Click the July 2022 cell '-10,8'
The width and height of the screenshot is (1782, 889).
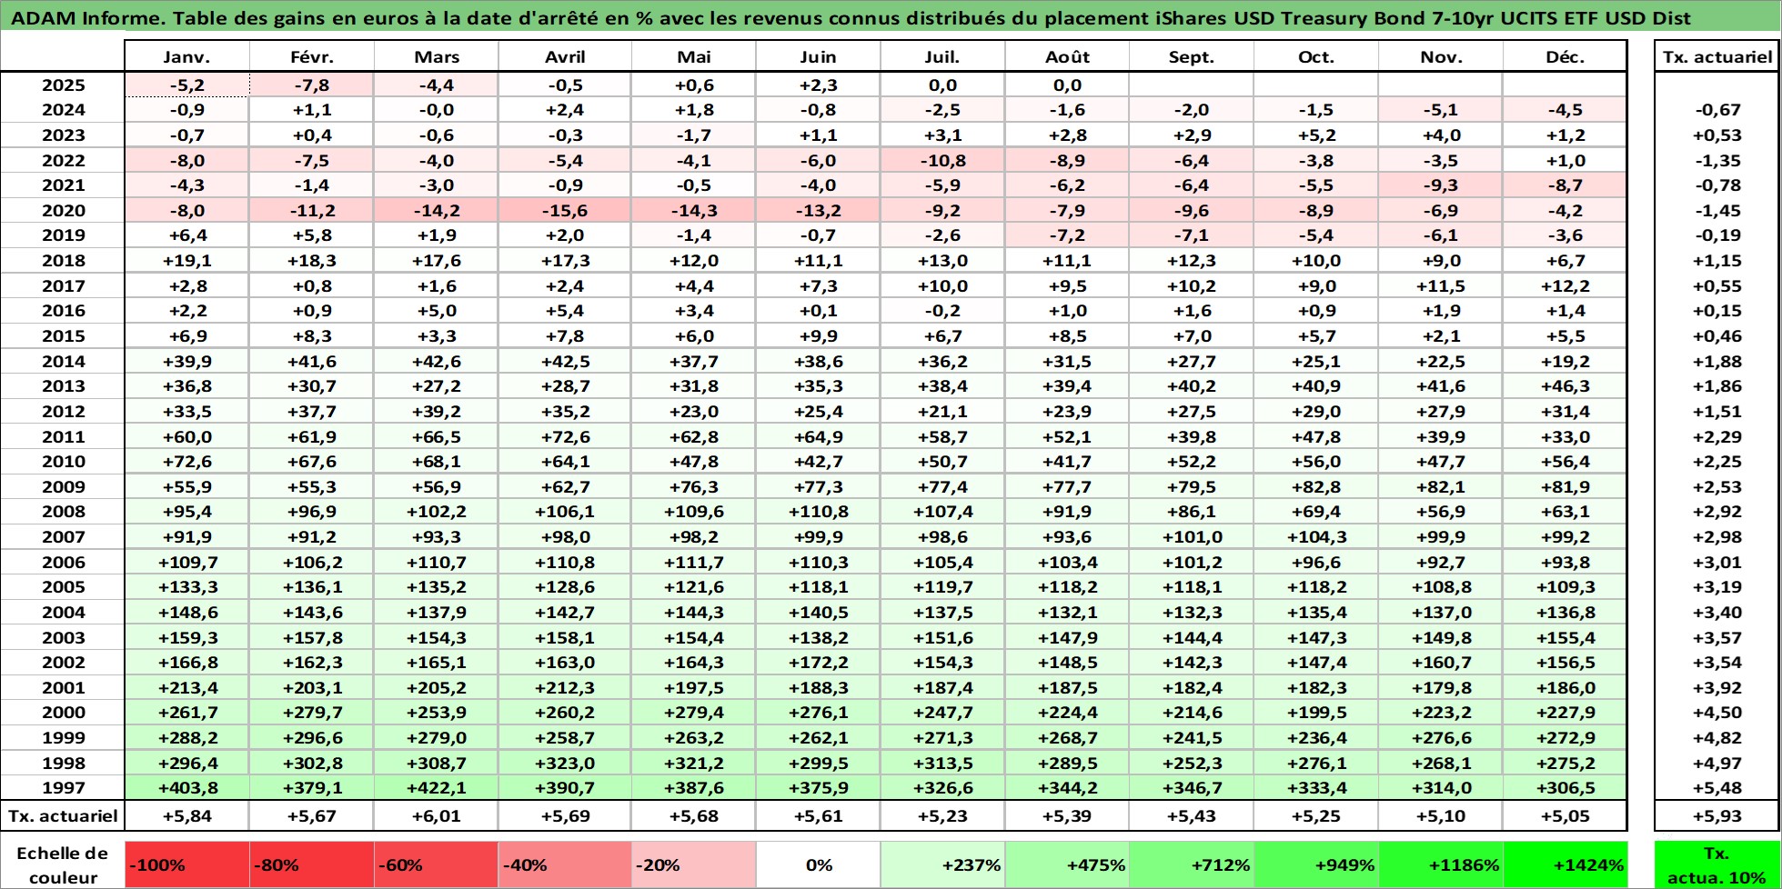tap(942, 161)
